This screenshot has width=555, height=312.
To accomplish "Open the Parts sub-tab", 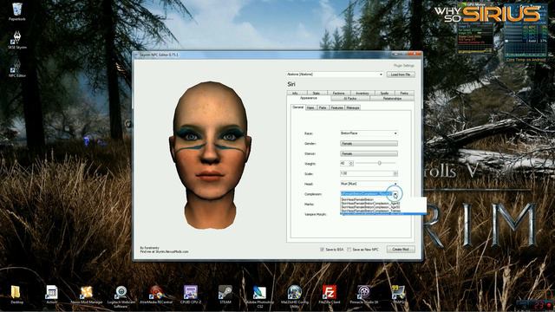I will (323, 107).
